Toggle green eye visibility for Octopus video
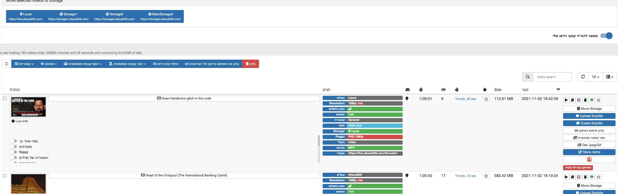618x194 pixels. tap(592, 177)
